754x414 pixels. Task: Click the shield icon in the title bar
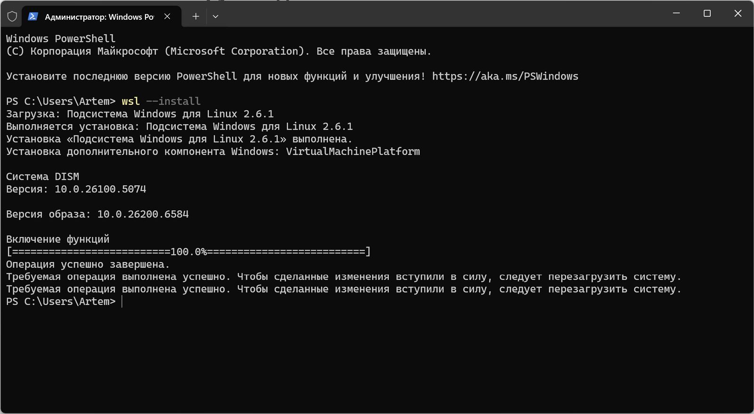click(x=12, y=16)
